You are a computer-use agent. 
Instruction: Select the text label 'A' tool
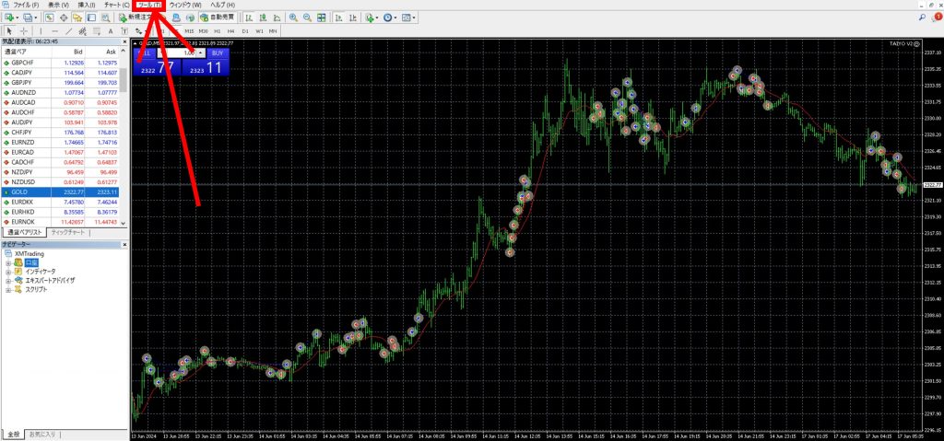coord(111,30)
